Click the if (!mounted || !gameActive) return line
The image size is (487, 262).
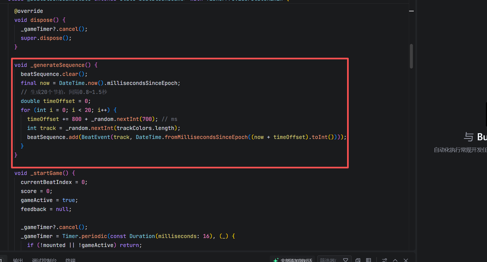click(84, 245)
